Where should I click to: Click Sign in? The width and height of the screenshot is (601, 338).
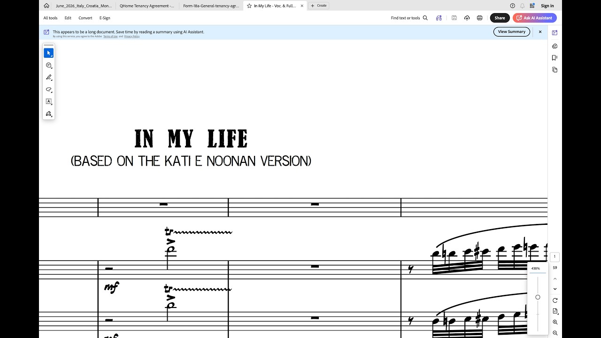[x=547, y=6]
